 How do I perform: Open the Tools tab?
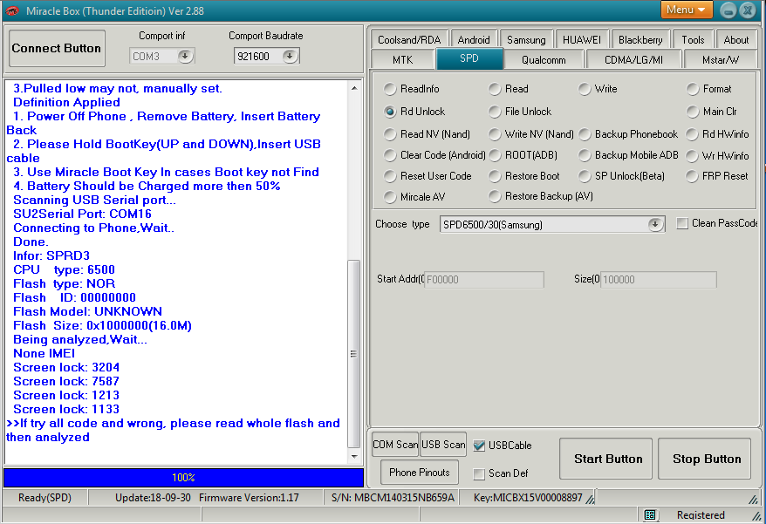(693, 39)
